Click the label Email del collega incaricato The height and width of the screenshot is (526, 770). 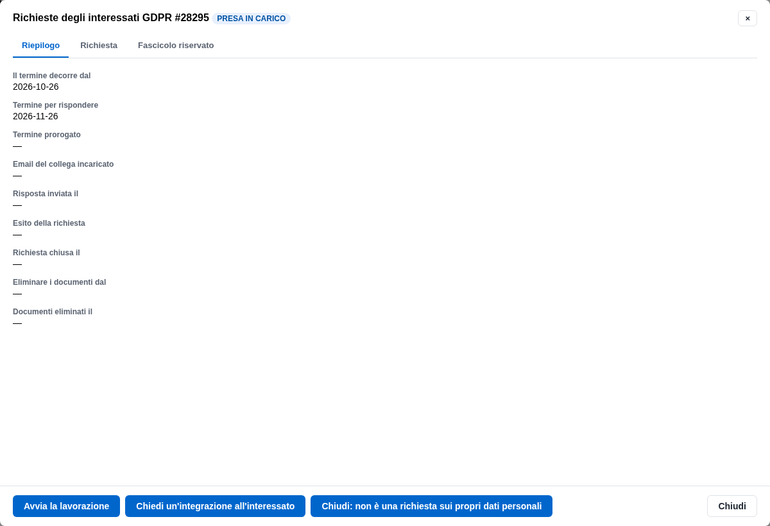[x=63, y=164]
